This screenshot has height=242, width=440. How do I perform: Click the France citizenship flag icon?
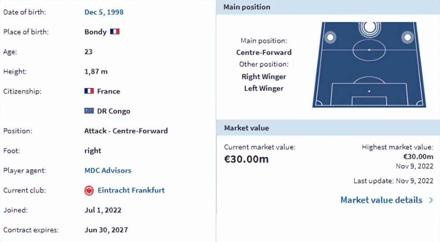click(x=89, y=91)
